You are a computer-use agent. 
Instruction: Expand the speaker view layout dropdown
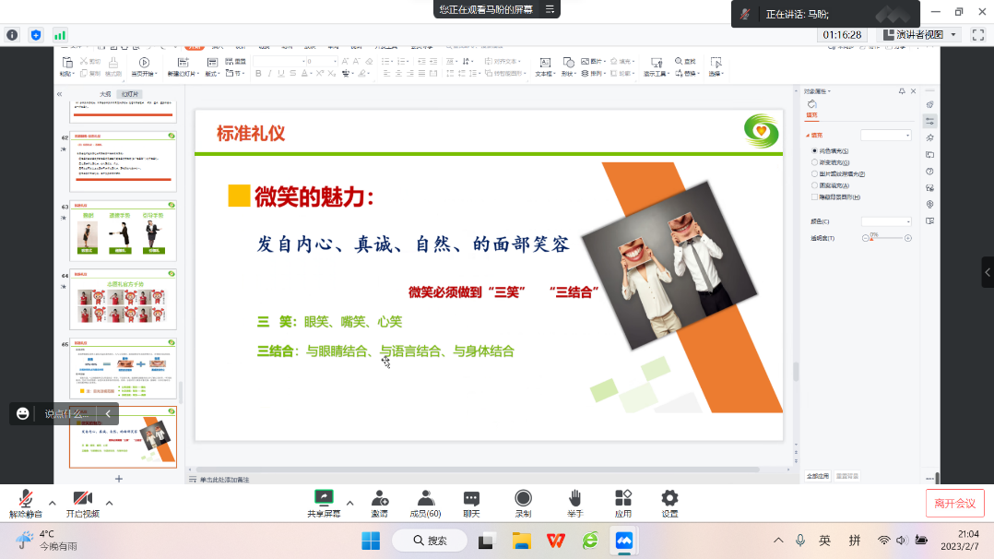(x=953, y=34)
